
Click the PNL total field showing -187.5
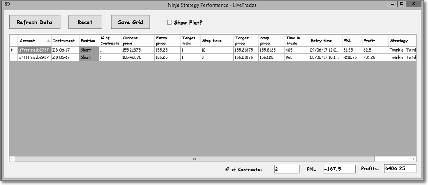pos(339,169)
